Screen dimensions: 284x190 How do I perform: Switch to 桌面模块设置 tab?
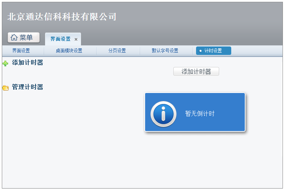coord(69,51)
